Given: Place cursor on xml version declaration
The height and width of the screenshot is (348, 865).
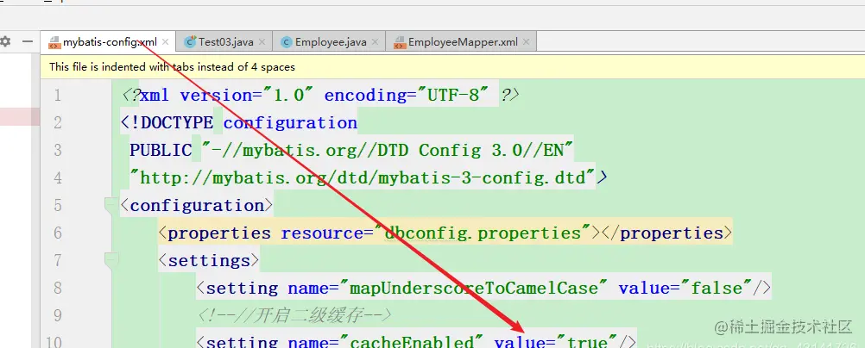Looking at the screenshot, I should (320, 96).
